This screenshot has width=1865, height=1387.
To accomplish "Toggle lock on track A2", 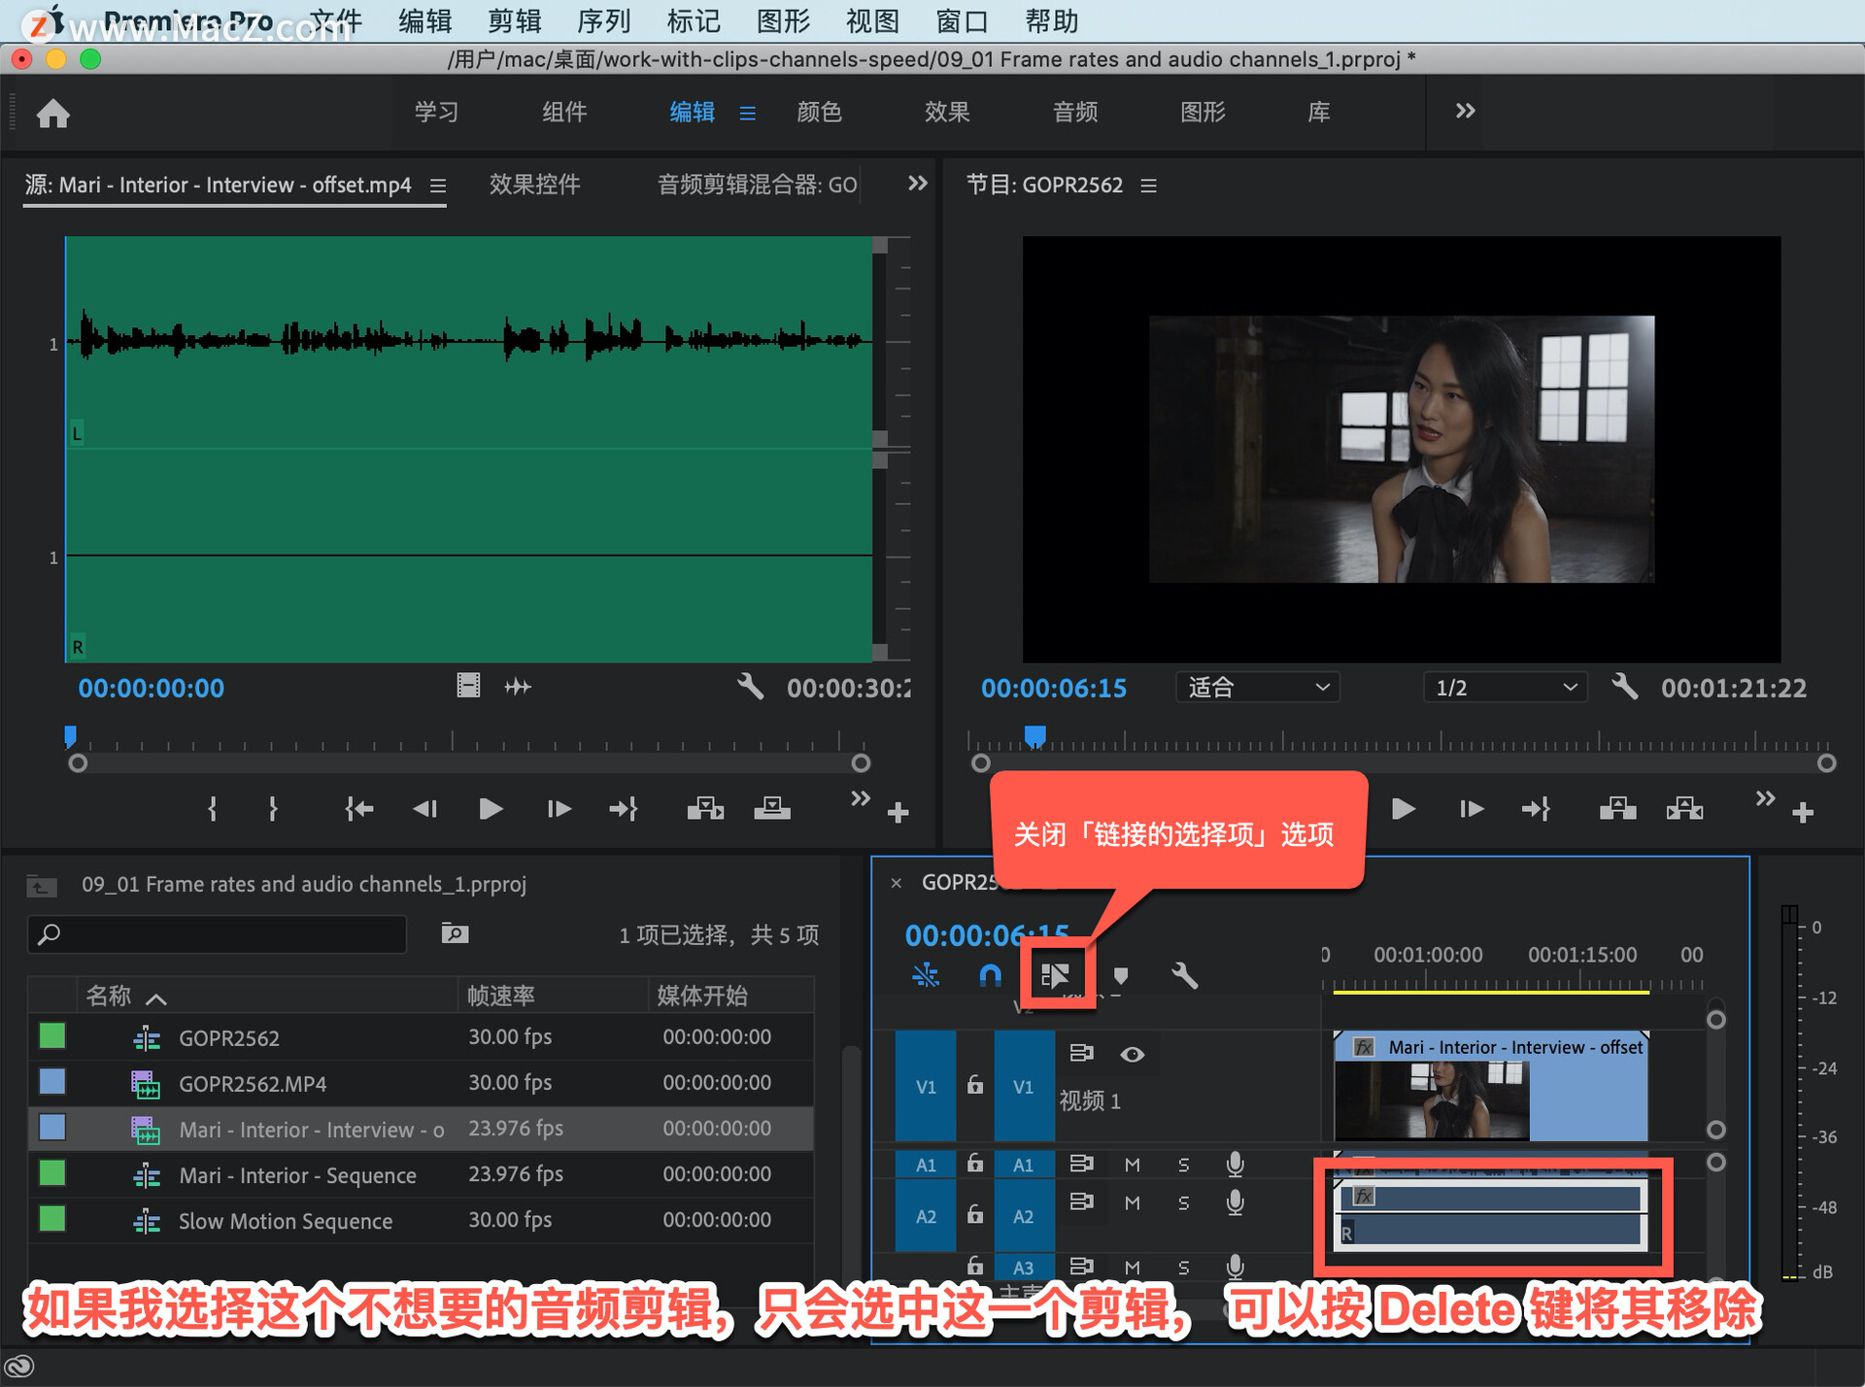I will 975,1215.
